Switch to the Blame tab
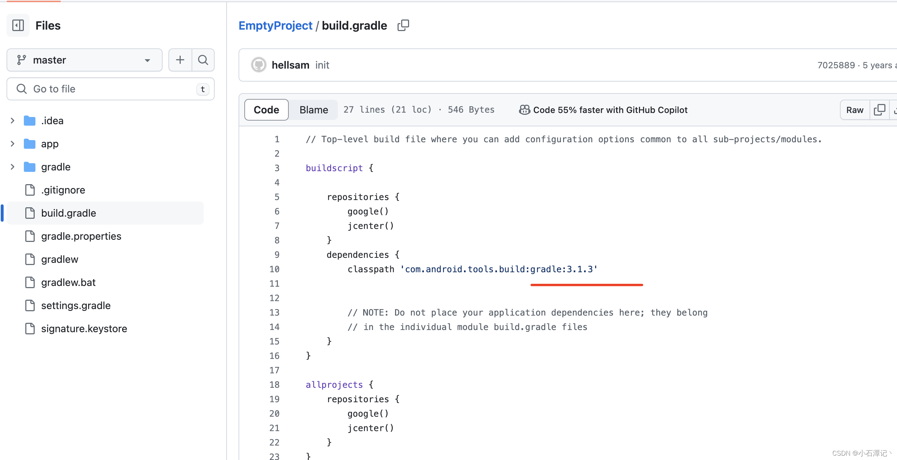The height and width of the screenshot is (460, 897). click(x=313, y=110)
